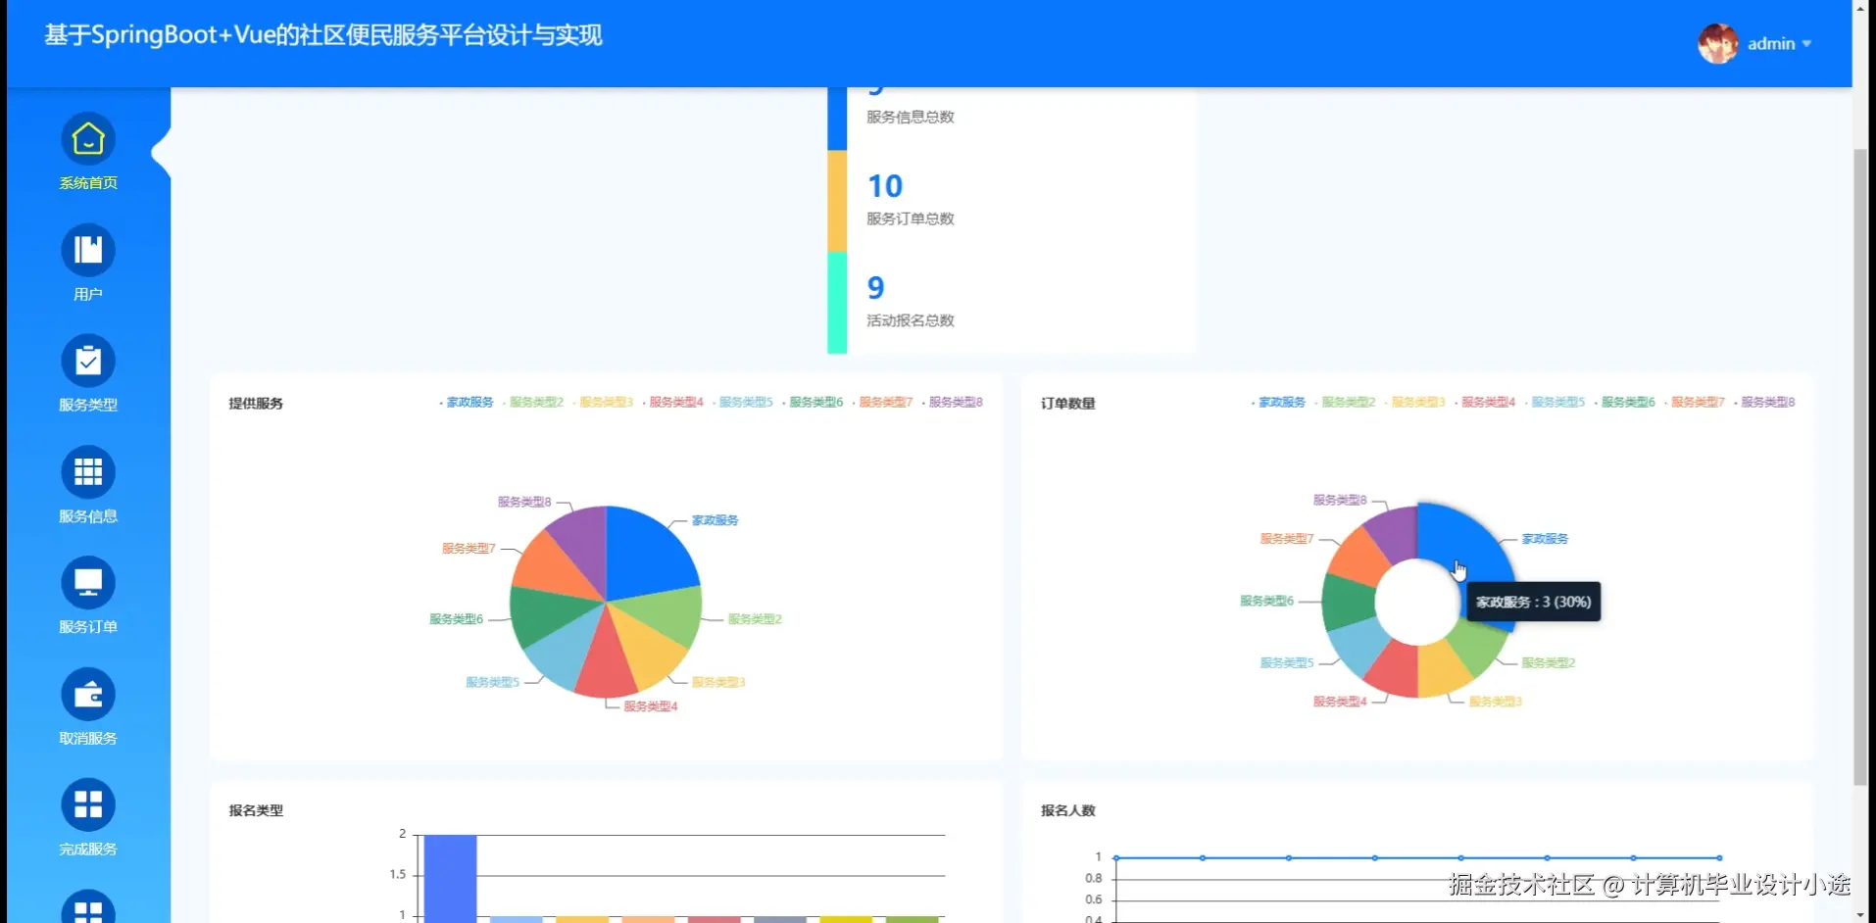The image size is (1876, 923).
Task: Click the 报名人数 chart title
Action: pyautogui.click(x=1068, y=810)
